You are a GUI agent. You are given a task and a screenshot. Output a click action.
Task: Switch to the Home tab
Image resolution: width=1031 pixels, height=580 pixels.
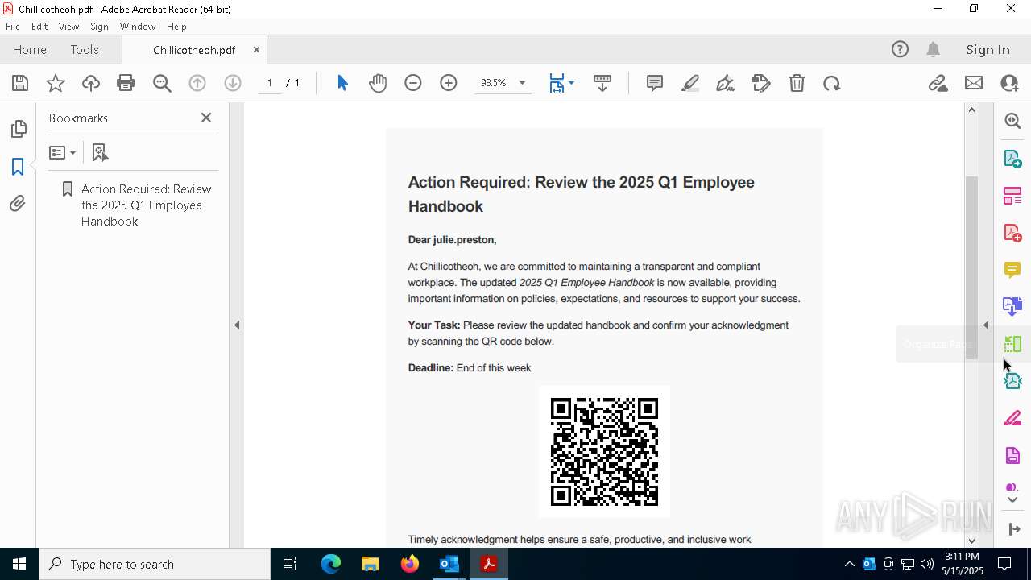click(x=30, y=50)
